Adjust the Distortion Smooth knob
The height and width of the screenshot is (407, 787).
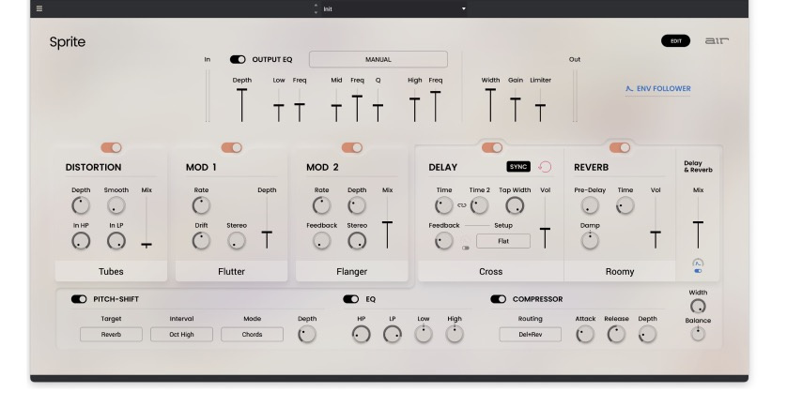[116, 205]
